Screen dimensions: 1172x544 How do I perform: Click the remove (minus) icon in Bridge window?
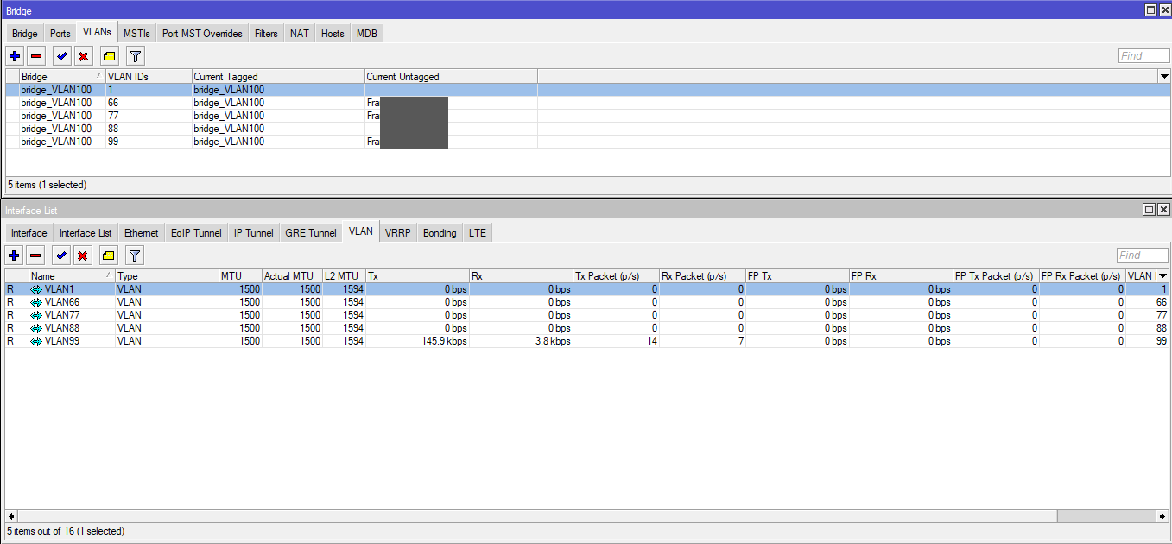pyautogui.click(x=36, y=56)
